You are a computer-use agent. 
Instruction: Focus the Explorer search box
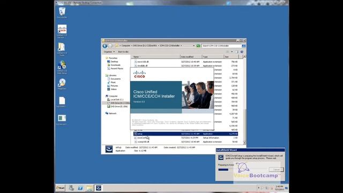coord(221,46)
